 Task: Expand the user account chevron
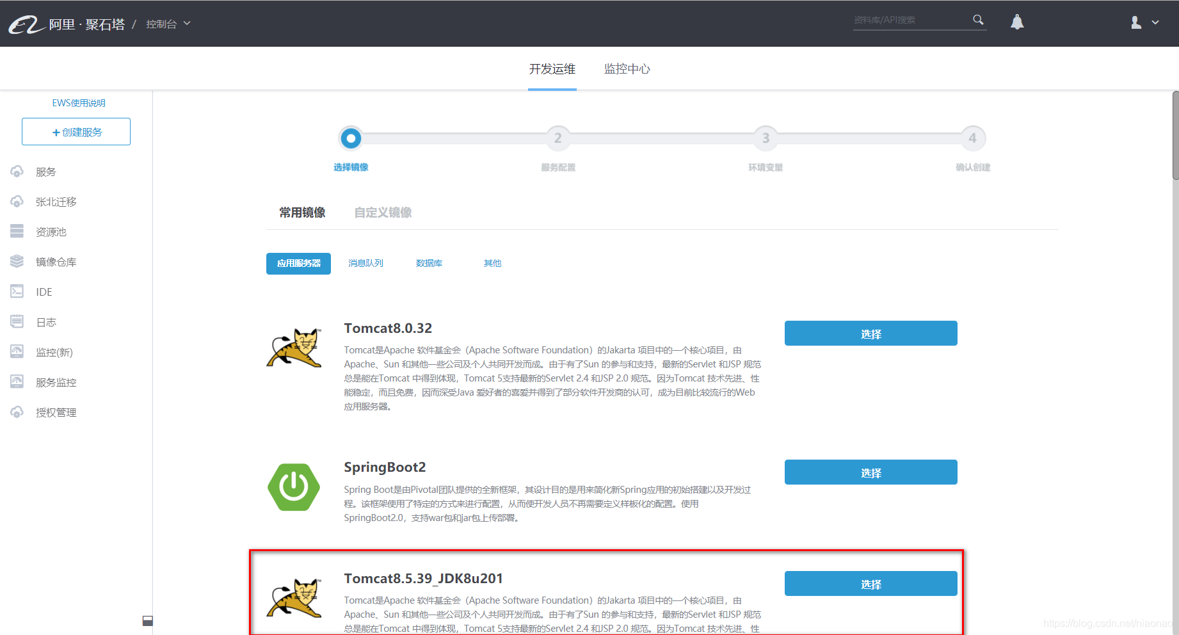1155,22
